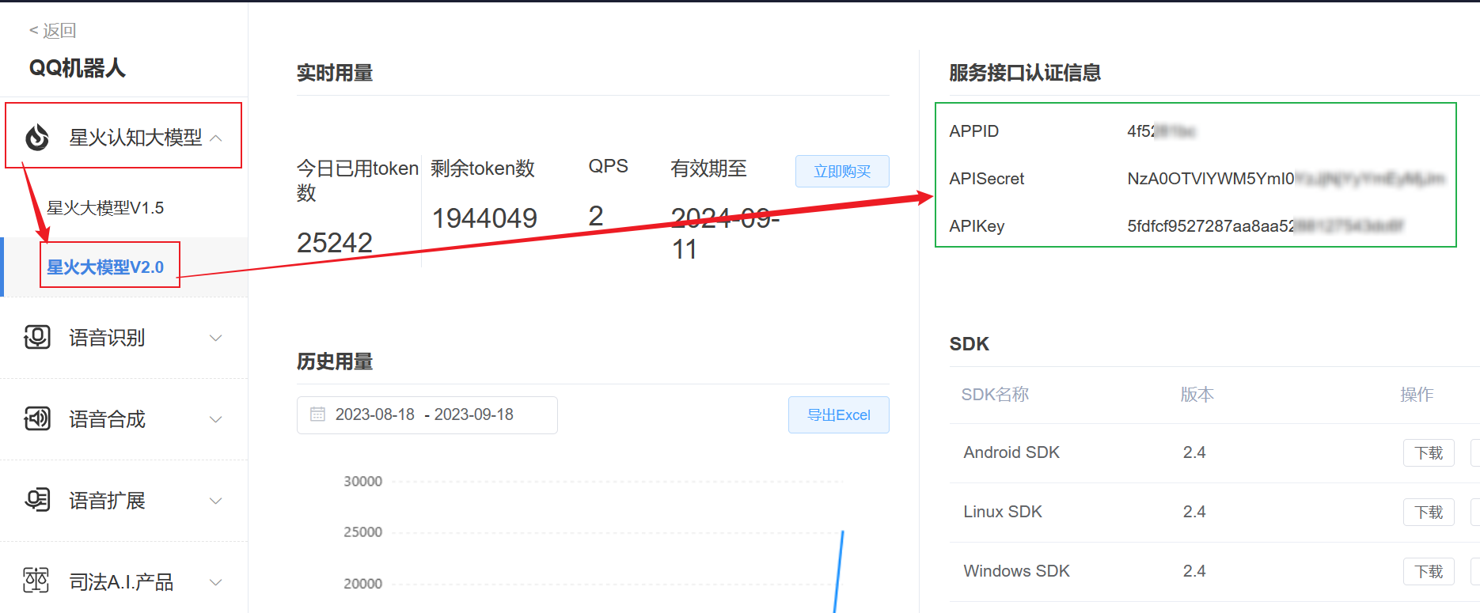Image resolution: width=1480 pixels, height=613 pixels.
Task: Click the Android SDK name cell
Action: (1011, 452)
